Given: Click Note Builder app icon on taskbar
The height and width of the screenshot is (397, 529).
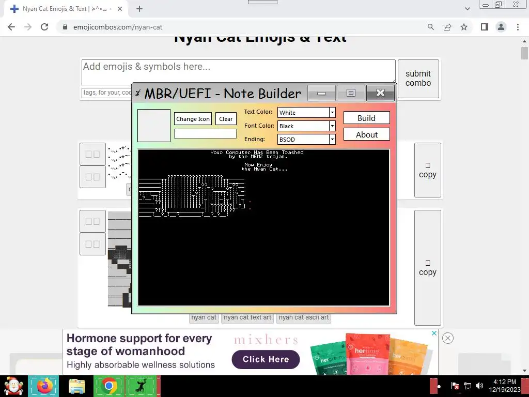Looking at the screenshot, I should tap(141, 386).
